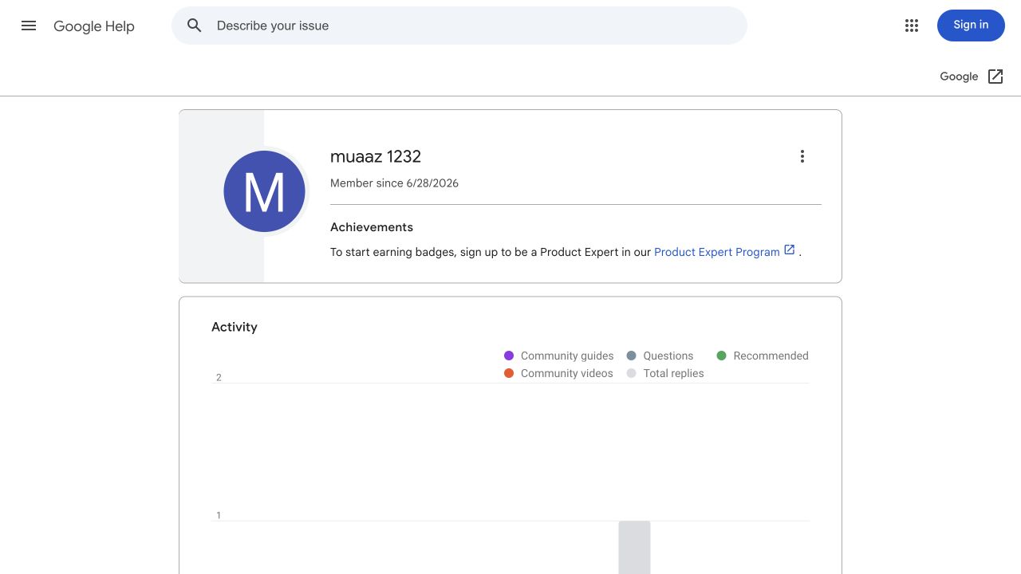1021x574 pixels.
Task: Click Member since 6/28/2026 text
Action: click(394, 183)
